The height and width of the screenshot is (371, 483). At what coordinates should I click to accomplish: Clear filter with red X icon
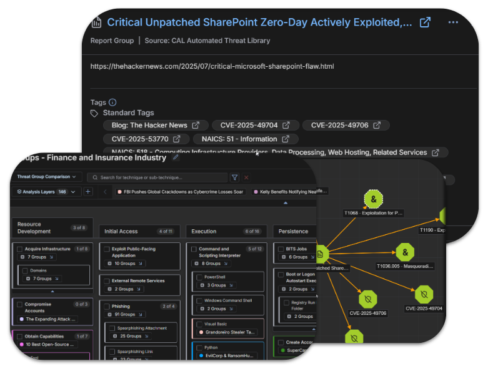[x=246, y=177]
